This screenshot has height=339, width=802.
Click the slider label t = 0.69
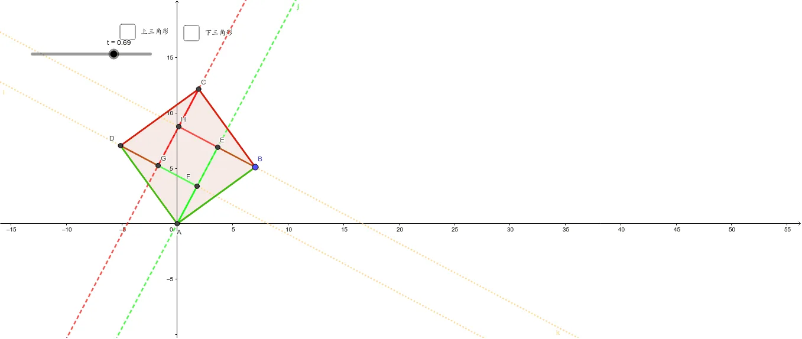click(x=119, y=43)
